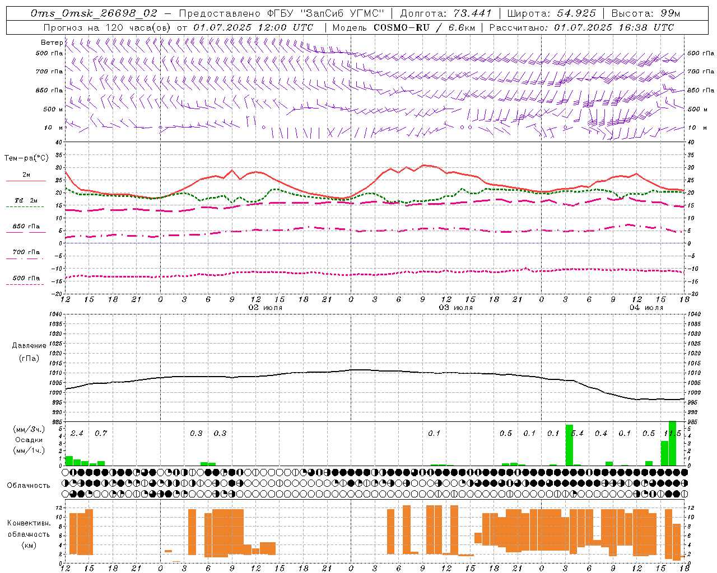Click the (мм/3ч.) precipitation unit label
717x573 pixels.
point(29,429)
